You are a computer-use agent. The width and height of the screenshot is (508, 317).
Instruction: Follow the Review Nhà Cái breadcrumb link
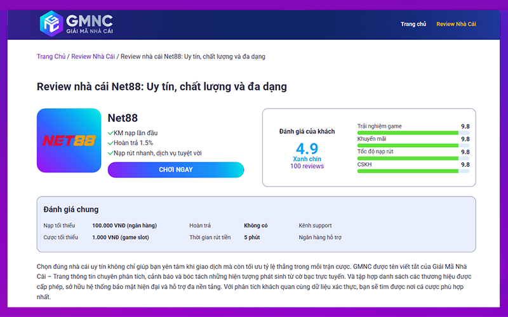[93, 56]
